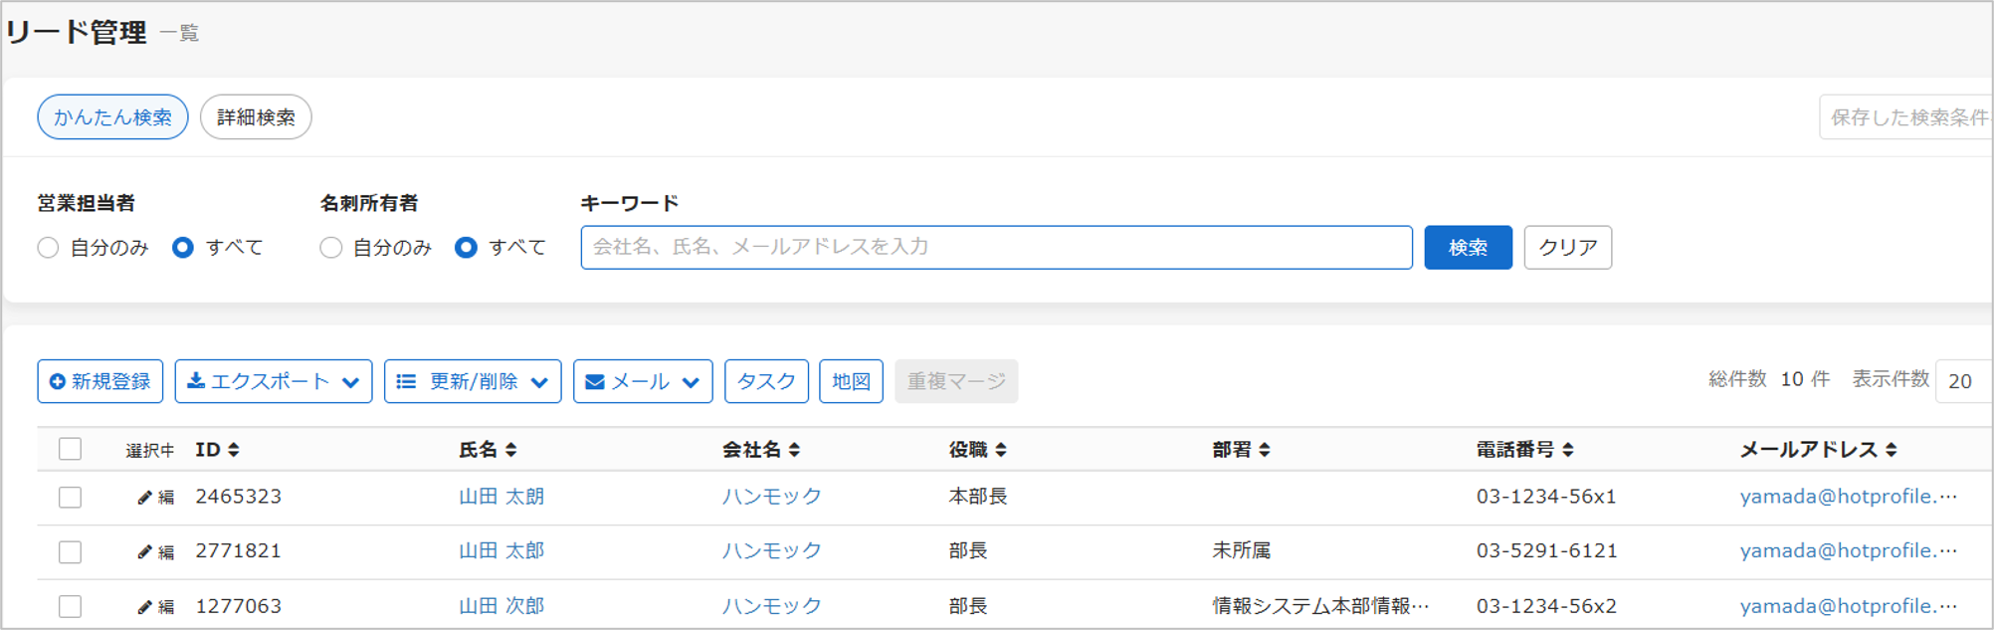
Task: Open the 表示件数 selector showing 20
Action: point(1964,381)
